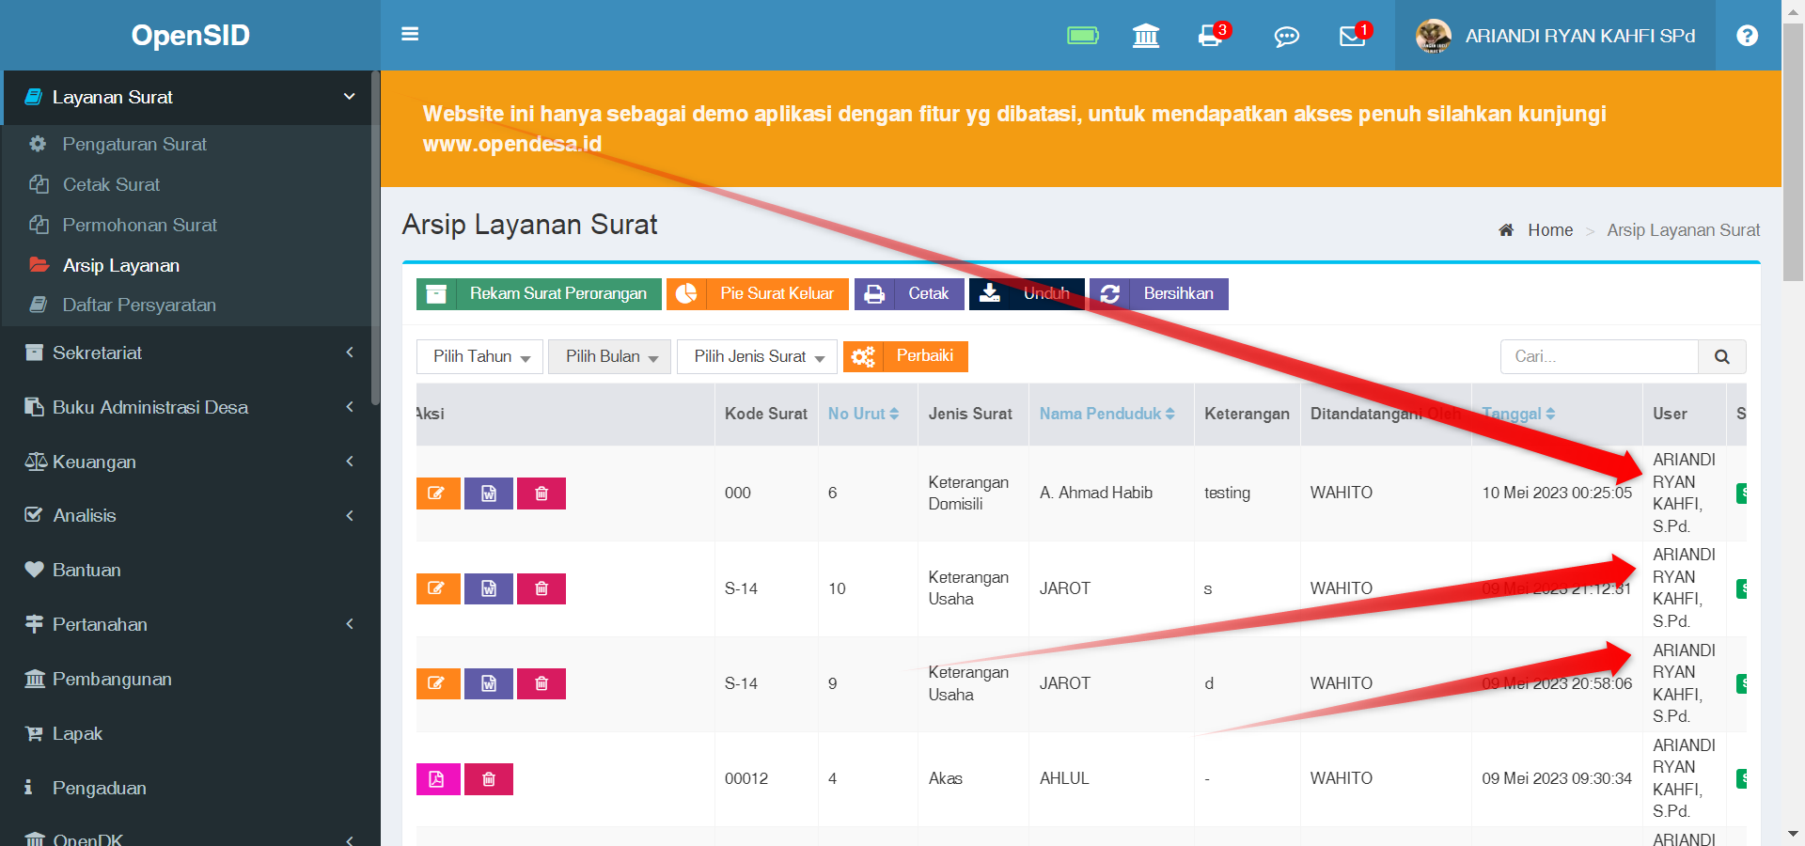Click the delete trash icon for A. Ahmad Habib
Screen dimensions: 1805x846
pos(541,493)
